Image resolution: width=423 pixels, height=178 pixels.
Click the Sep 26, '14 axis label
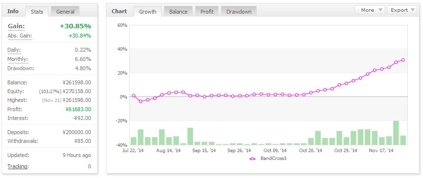pyautogui.click(x=239, y=151)
